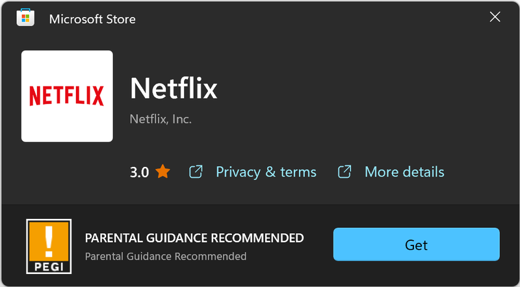Click the 3.0 rating number
Screen dimensions: 520x287
click(x=139, y=172)
